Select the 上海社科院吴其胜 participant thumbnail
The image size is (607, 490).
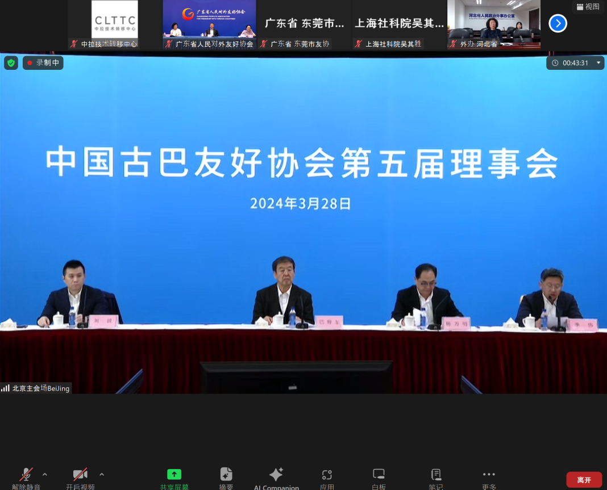point(399,24)
